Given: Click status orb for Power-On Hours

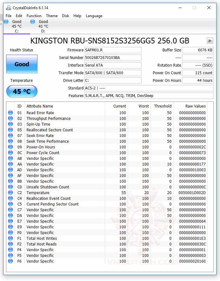Looking at the screenshot, I should (10, 147).
